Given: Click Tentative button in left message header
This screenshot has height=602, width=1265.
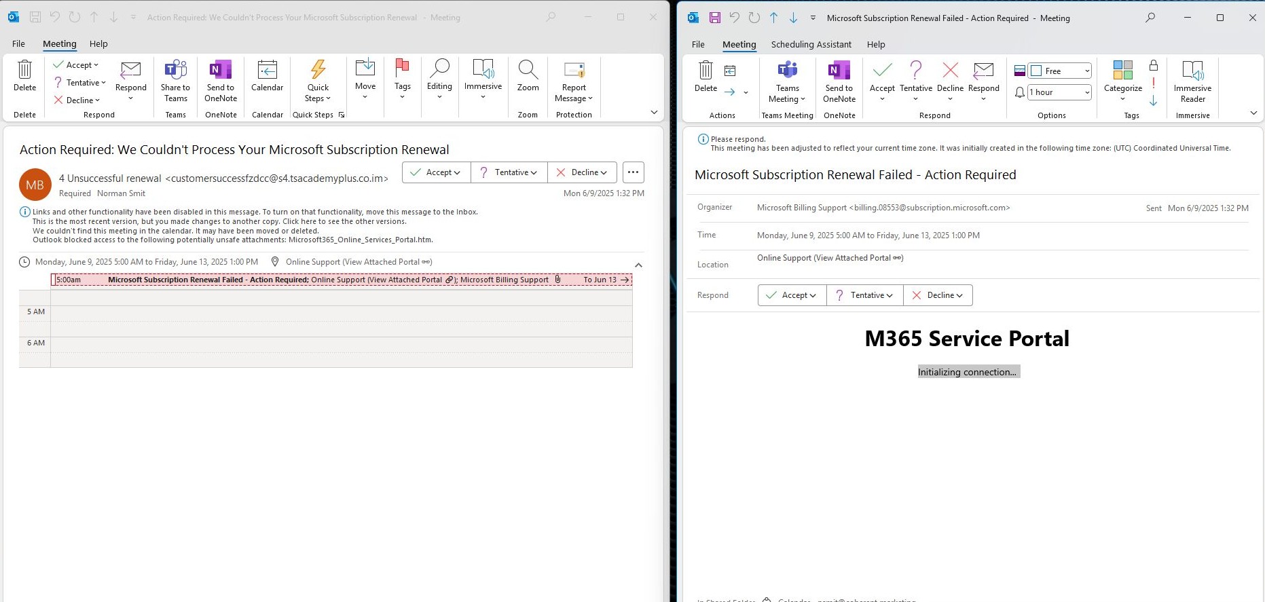Looking at the screenshot, I should [x=509, y=172].
